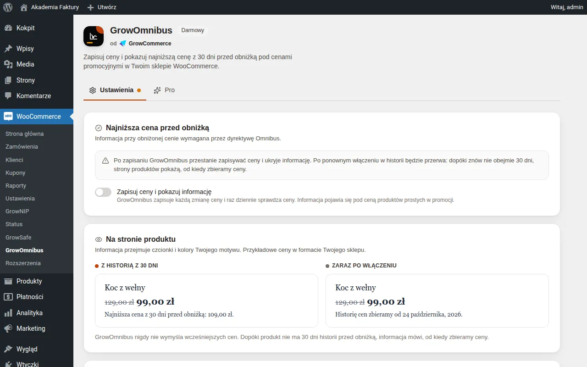The image size is (587, 367).
Task: Open Klienci submenu item
Action: click(14, 160)
